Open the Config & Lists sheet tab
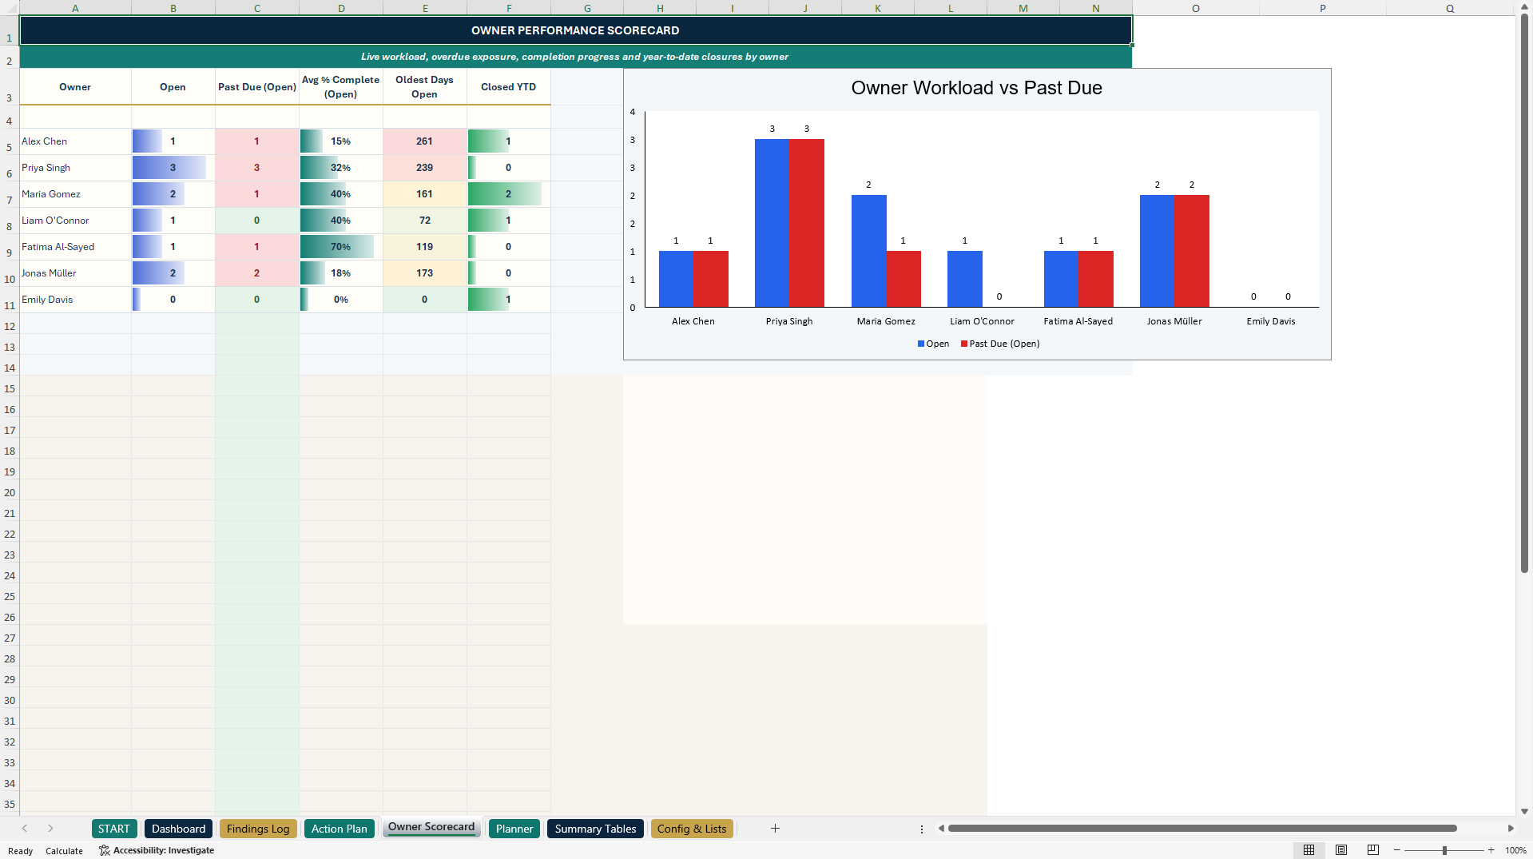This screenshot has width=1533, height=859. point(692,829)
